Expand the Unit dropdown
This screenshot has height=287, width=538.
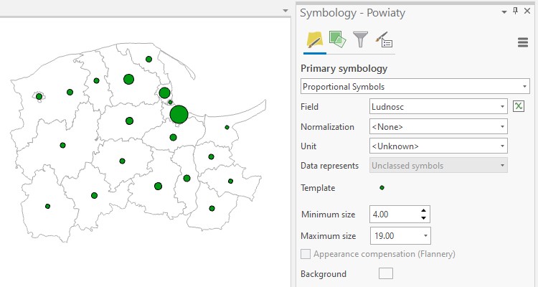point(503,146)
